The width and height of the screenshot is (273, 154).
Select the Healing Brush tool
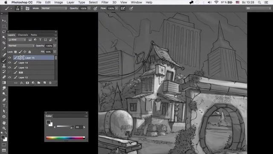pyautogui.click(x=4, y=55)
